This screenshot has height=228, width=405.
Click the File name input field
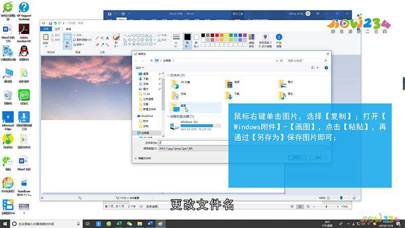point(244,143)
